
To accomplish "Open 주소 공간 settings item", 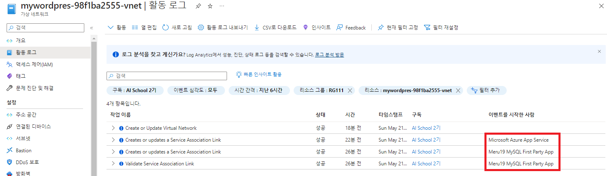I will (x=26, y=115).
